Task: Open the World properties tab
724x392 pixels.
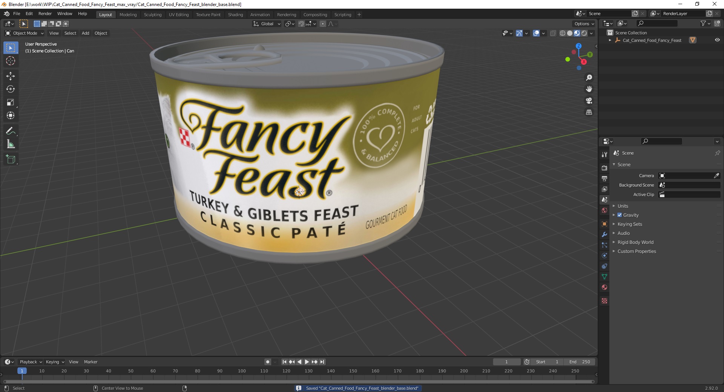Action: 604,210
